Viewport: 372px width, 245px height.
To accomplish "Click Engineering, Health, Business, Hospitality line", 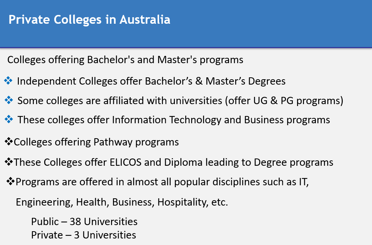I will coord(122,203).
